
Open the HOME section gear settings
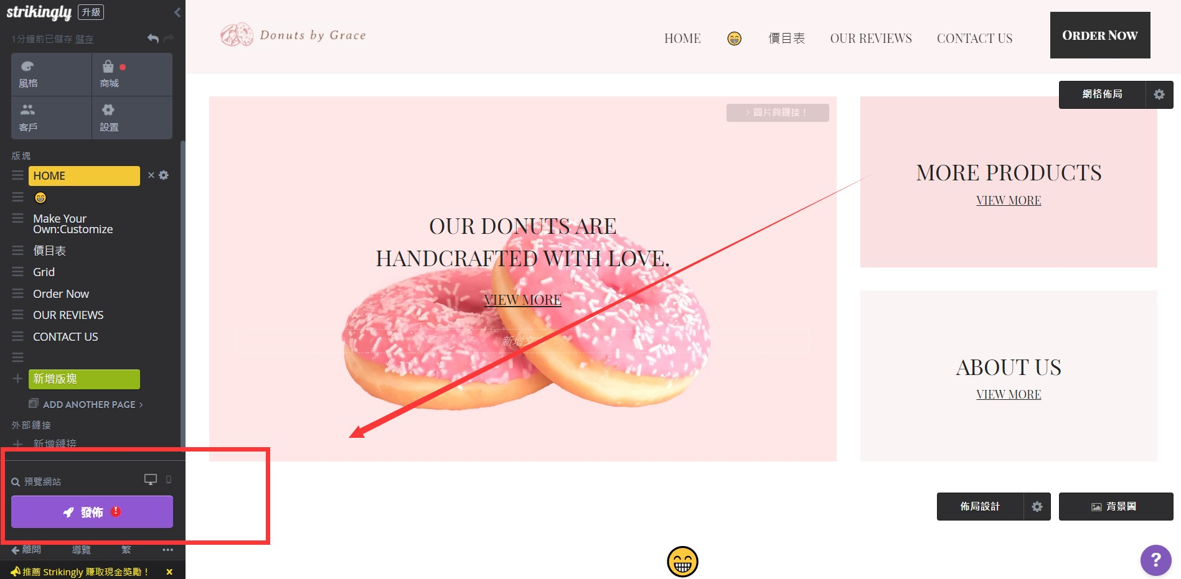click(164, 175)
